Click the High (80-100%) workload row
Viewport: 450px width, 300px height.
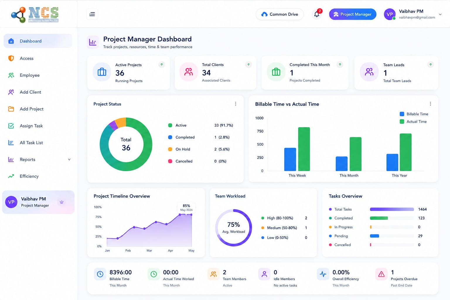click(284, 218)
